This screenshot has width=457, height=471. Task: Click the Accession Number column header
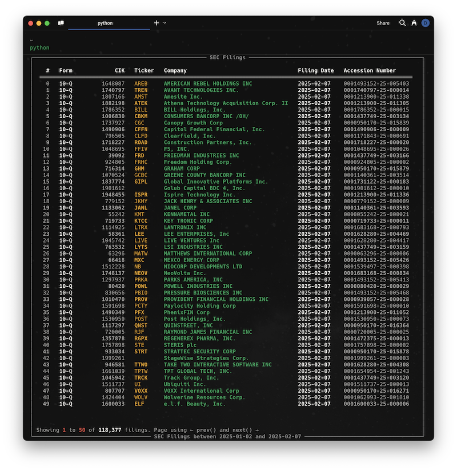click(x=370, y=70)
